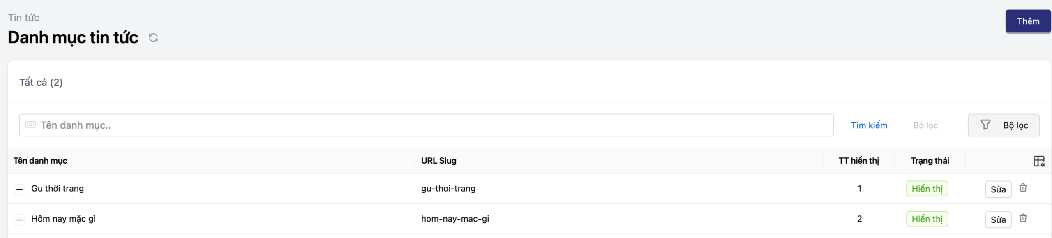Sort by the TT hiển thị column header
Screen dimensions: 1052x238
[x=858, y=161]
